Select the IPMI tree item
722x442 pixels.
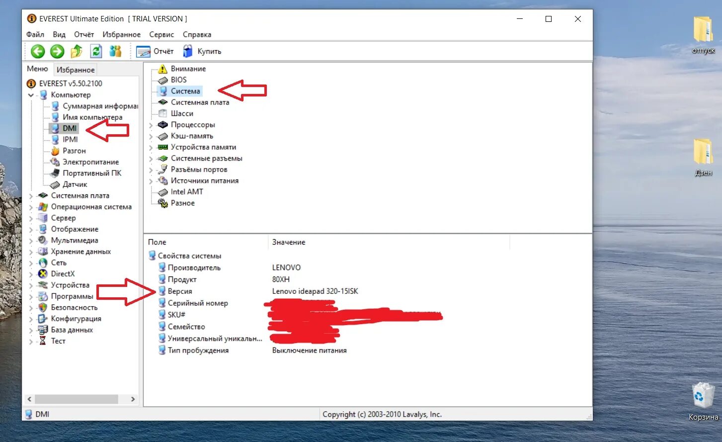point(70,140)
